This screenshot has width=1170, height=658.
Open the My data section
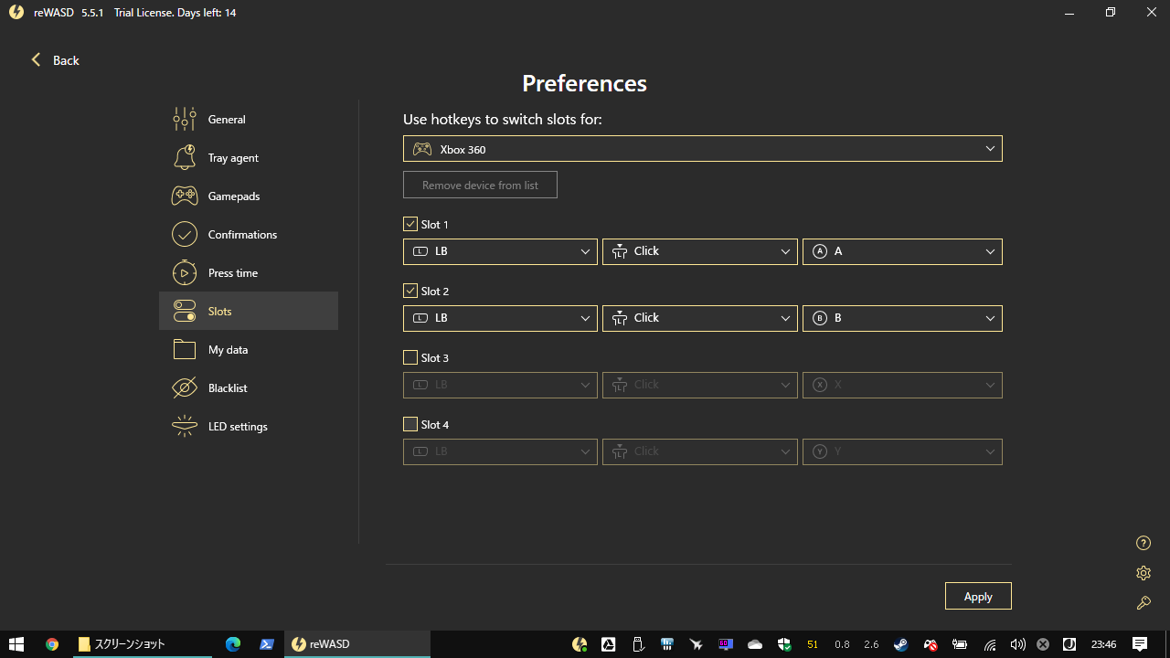coord(229,349)
